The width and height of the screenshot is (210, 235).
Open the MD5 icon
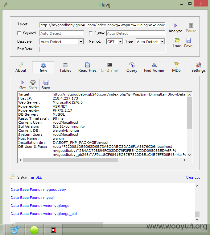[x=176, y=65]
